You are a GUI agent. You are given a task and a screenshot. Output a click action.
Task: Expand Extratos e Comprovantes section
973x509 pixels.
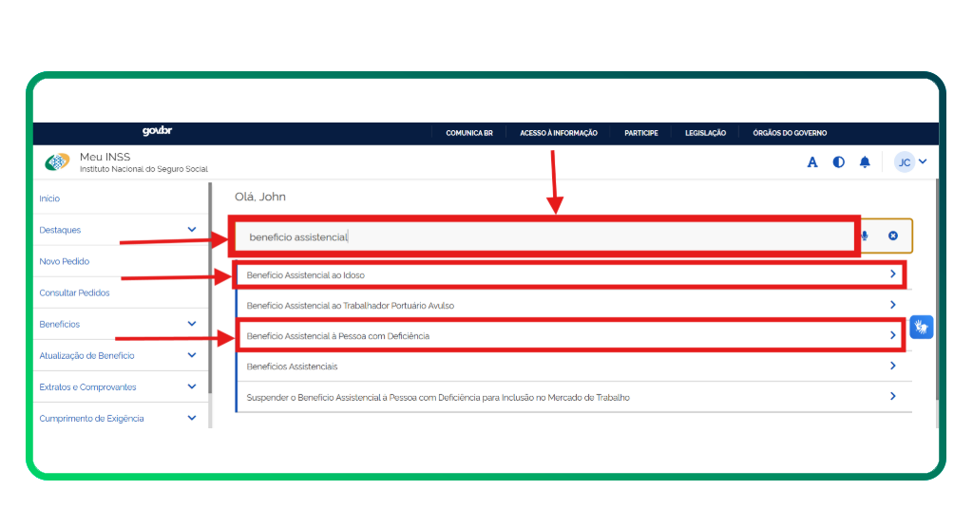point(192,386)
